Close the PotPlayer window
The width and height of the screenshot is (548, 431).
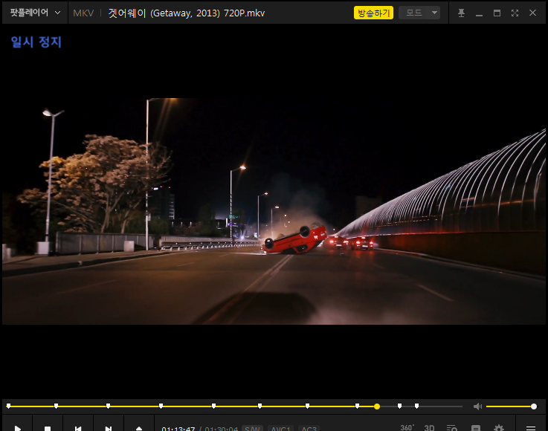[x=532, y=13]
